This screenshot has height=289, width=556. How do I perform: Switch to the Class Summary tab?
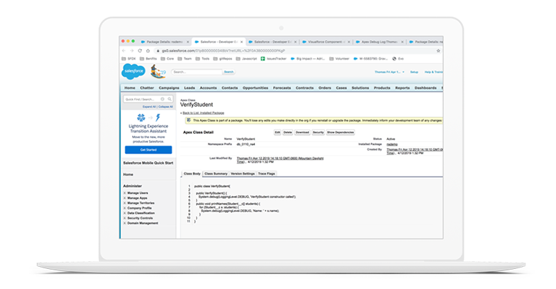(215, 174)
